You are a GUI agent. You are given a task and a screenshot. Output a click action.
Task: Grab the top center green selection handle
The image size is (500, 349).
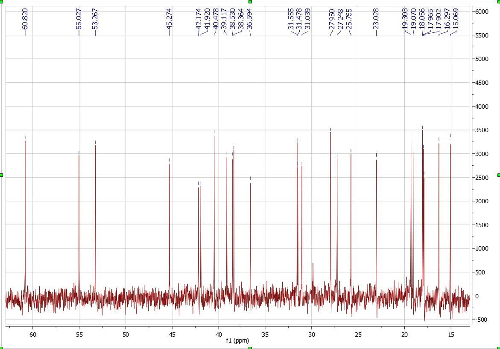pyautogui.click(x=250, y=2)
